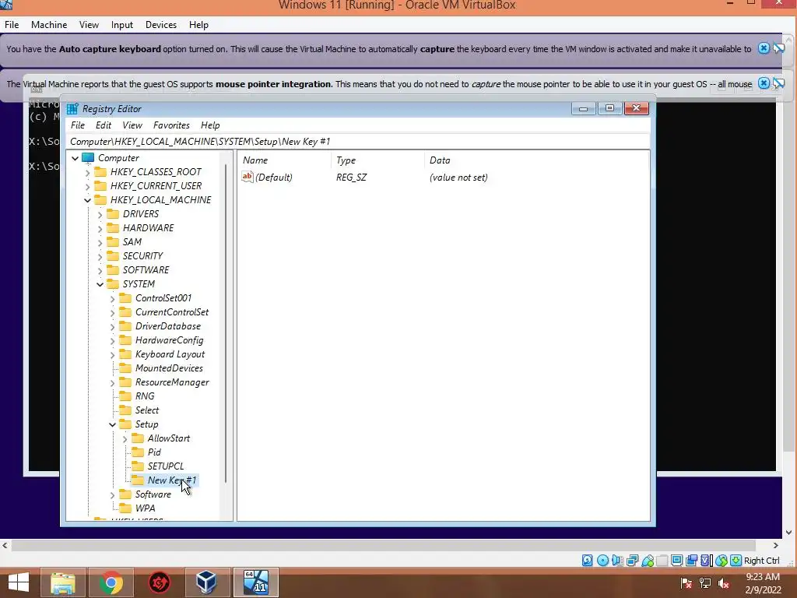Collapse the Computer root node

click(75, 158)
